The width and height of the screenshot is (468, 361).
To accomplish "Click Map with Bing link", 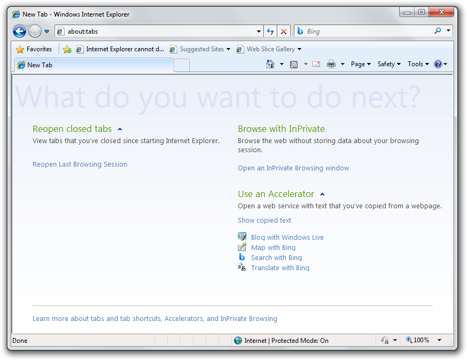I will click(x=273, y=248).
